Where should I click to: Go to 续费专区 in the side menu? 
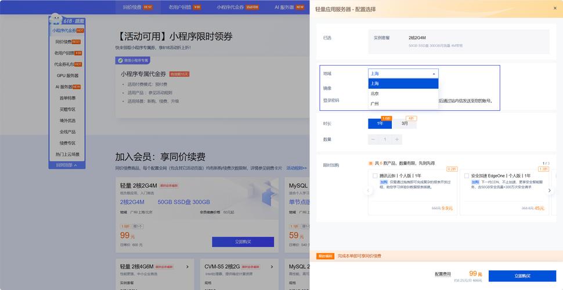pyautogui.click(x=67, y=143)
